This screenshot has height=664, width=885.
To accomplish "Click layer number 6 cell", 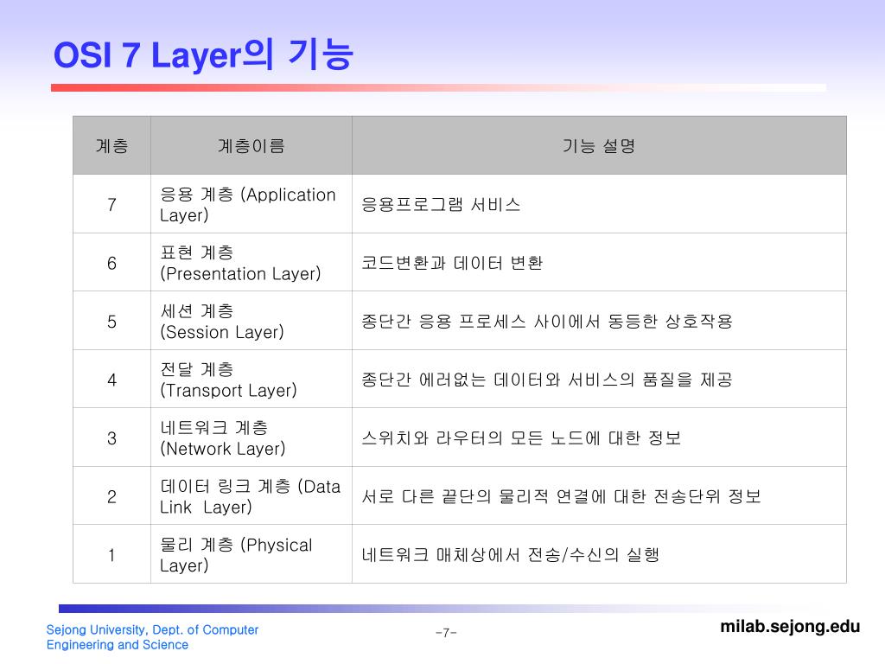I will pyautogui.click(x=111, y=263).
